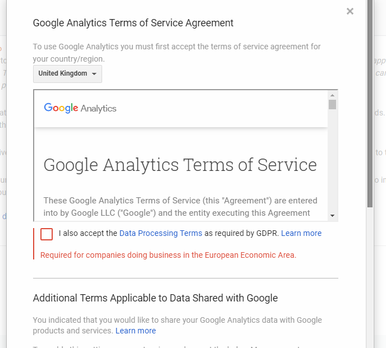The height and width of the screenshot is (348, 386).
Task: Follow Learn more link next to GDPR
Action: (x=301, y=233)
